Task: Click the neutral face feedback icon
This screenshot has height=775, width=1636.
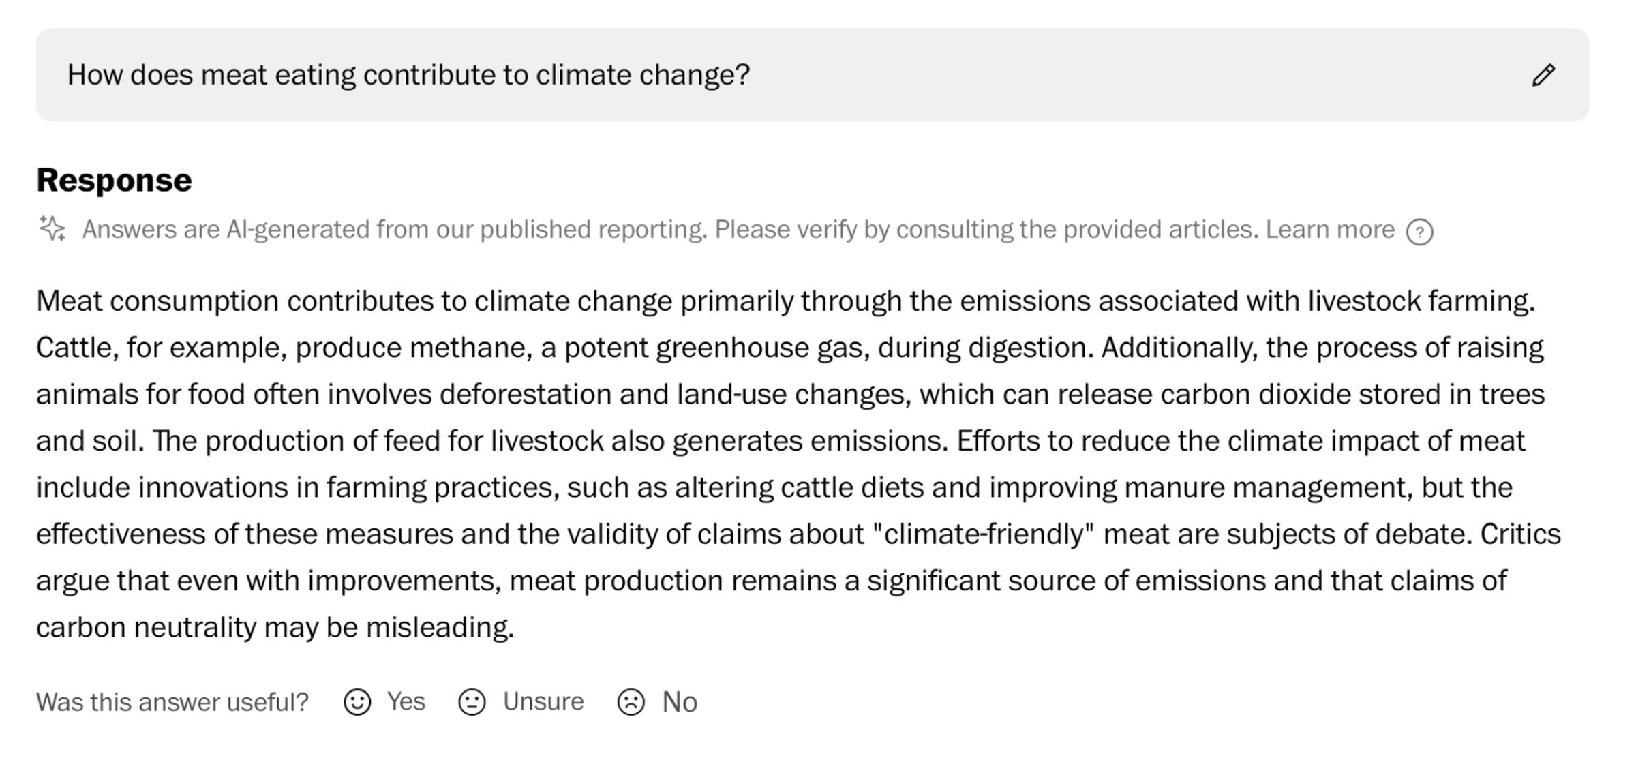Action: 472,702
